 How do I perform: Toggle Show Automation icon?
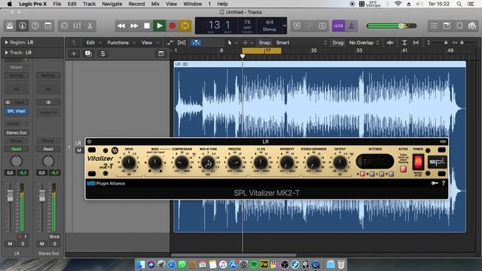(169, 43)
